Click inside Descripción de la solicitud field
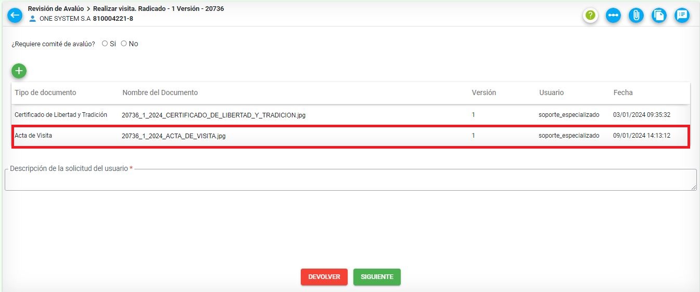700x292 pixels. click(350, 180)
